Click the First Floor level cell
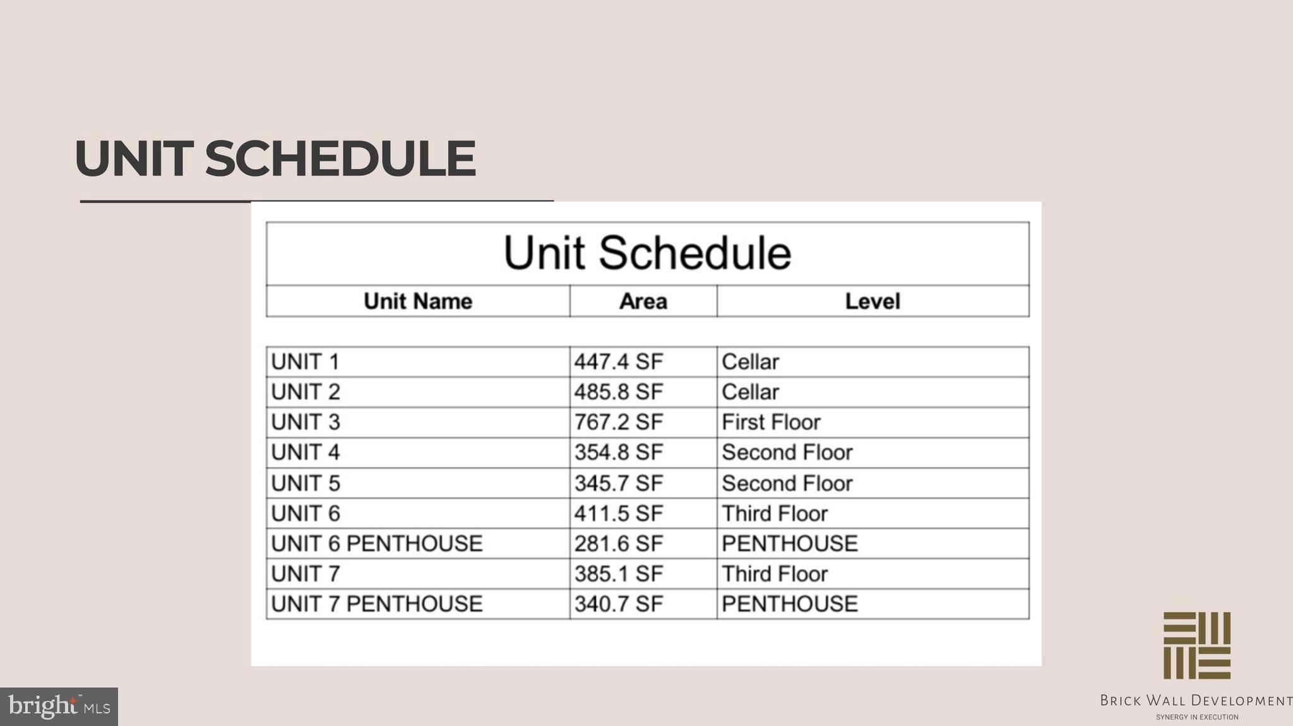Image resolution: width=1293 pixels, height=726 pixels. point(771,422)
